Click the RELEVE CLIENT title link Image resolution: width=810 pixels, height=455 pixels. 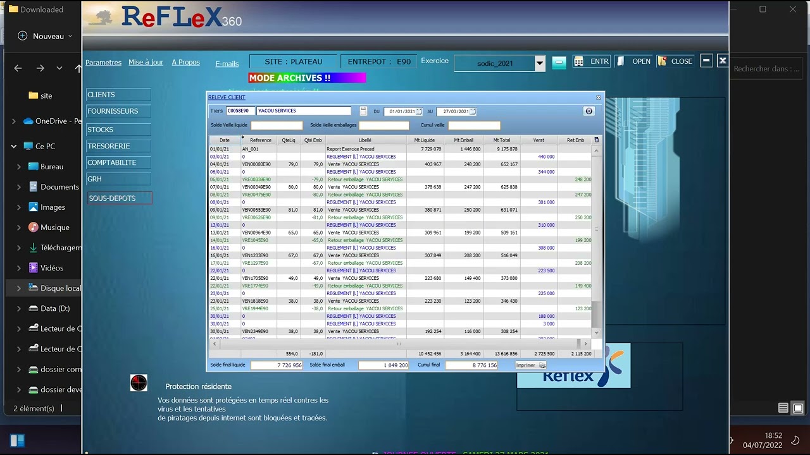227,97
